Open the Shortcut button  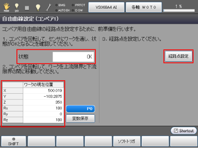(x=184, y=131)
